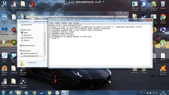Open Yandex Browser from the taskbar
The width and height of the screenshot is (169, 95).
(x=57, y=93)
